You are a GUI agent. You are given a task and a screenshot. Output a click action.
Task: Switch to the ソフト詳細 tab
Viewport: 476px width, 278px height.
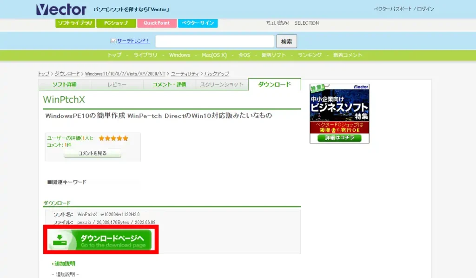[x=65, y=84]
